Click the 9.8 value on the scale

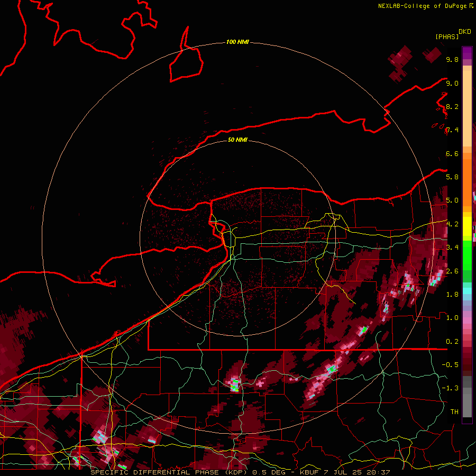click(452, 60)
